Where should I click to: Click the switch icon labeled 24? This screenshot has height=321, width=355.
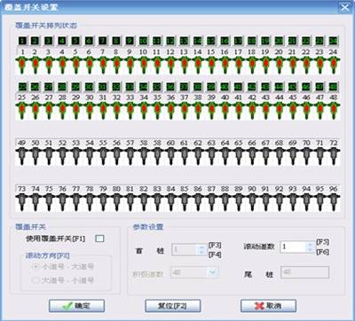pos(334,65)
